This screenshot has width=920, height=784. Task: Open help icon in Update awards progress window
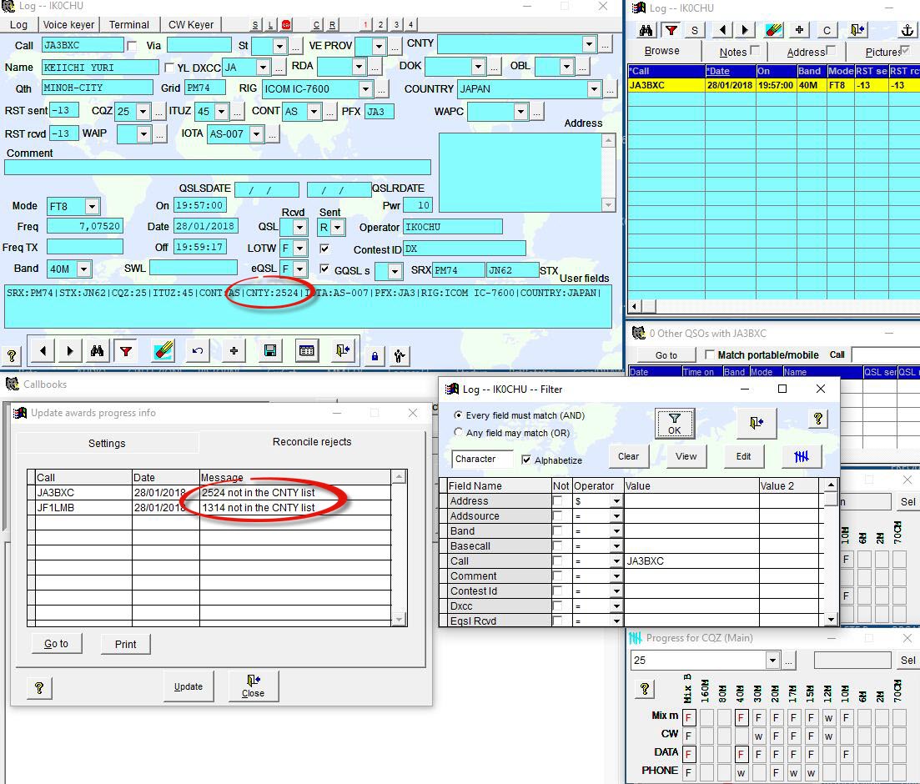[x=39, y=688]
